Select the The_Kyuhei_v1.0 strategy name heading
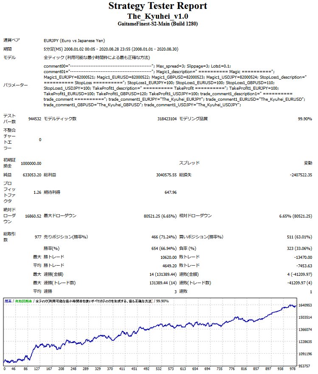The image size is (318, 374). pyautogui.click(x=158, y=16)
